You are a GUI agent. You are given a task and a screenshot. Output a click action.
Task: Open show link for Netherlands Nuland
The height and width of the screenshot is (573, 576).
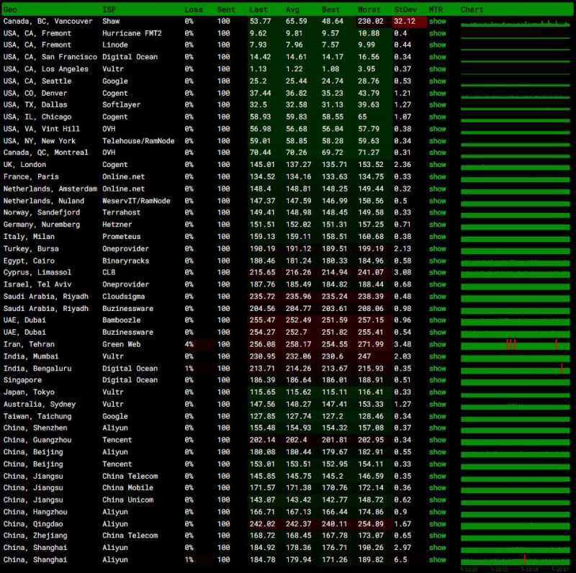(437, 201)
